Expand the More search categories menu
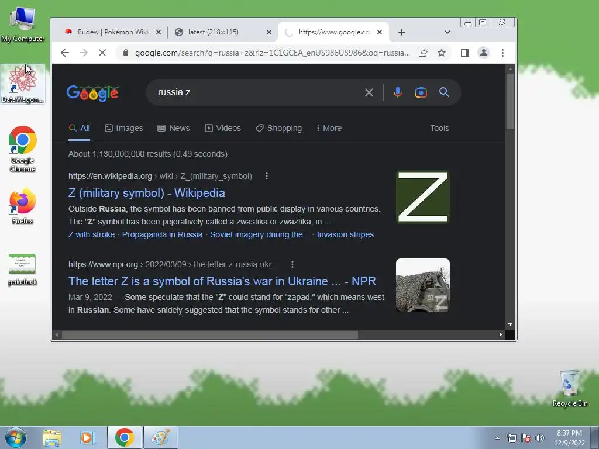 (x=329, y=128)
